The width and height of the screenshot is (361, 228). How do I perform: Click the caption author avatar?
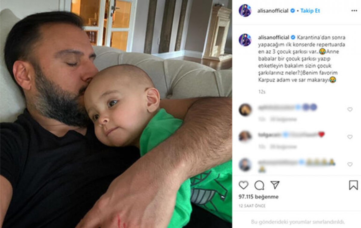245,40
